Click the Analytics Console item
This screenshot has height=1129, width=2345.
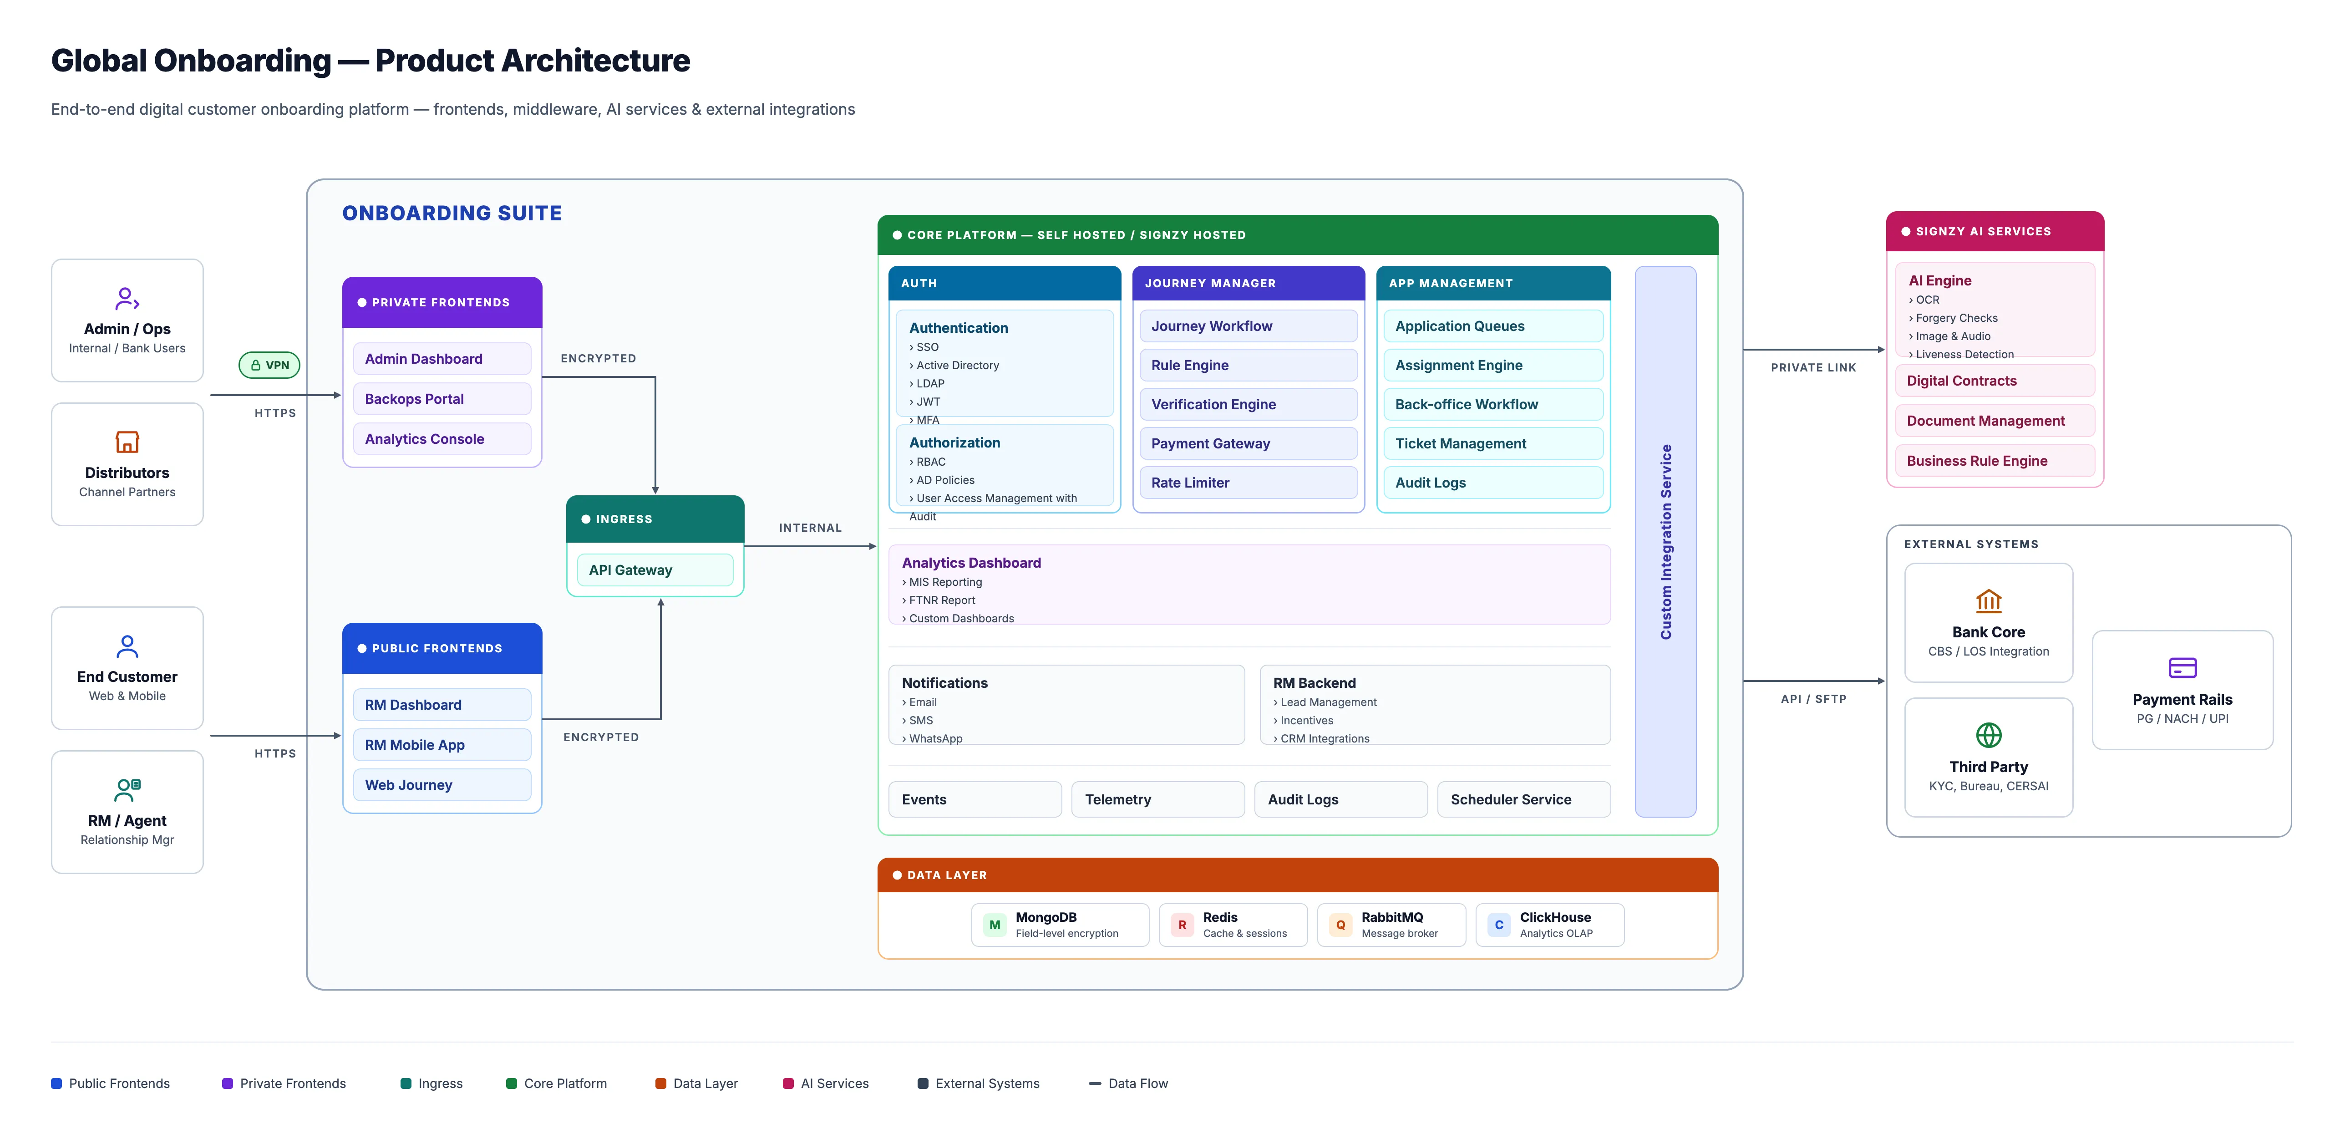pos(442,439)
